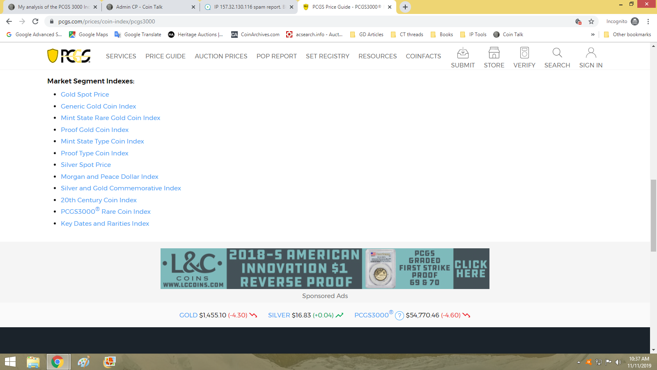Click the PCGS3000 help question mark icon
The width and height of the screenshot is (657, 370).
click(x=400, y=316)
